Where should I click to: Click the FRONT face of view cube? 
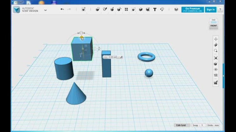coord(213,26)
